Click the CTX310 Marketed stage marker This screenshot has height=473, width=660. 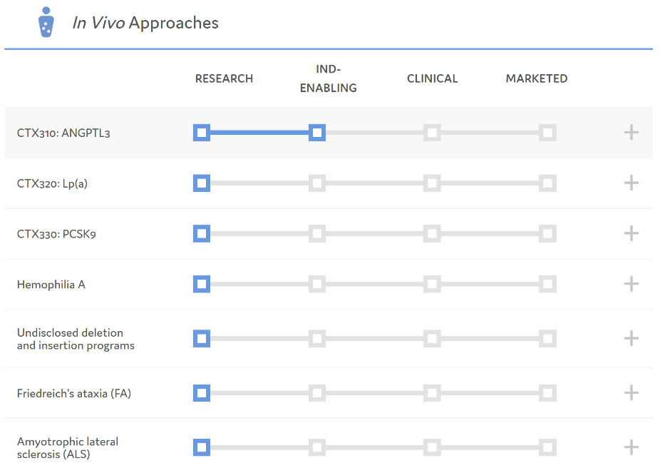(547, 133)
